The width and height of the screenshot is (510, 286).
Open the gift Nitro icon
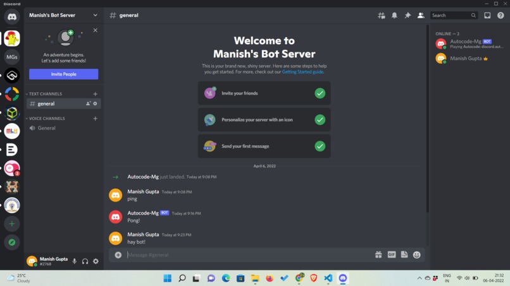378,255
